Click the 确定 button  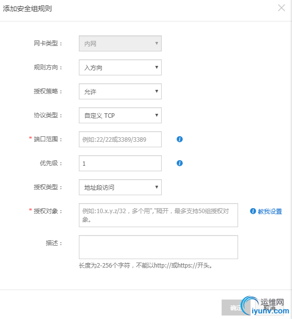[x=236, y=308]
